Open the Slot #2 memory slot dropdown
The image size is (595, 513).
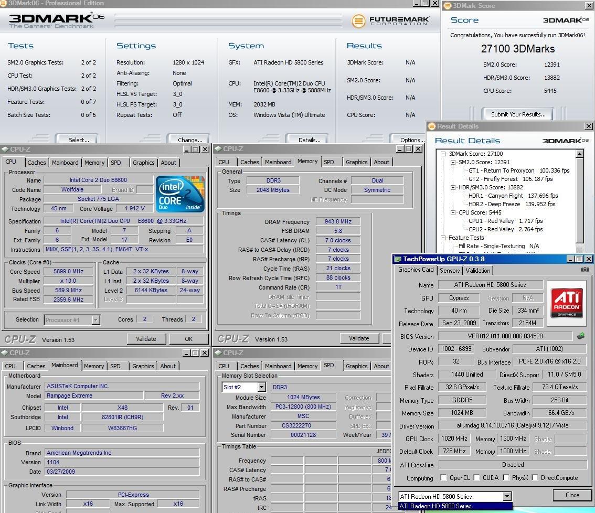(x=261, y=387)
